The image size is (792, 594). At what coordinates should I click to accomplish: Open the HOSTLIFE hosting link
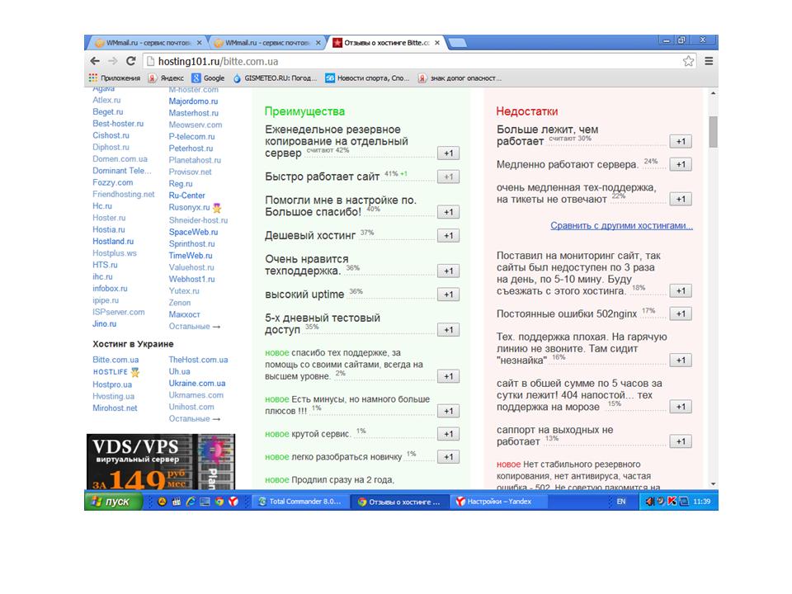tap(110, 372)
